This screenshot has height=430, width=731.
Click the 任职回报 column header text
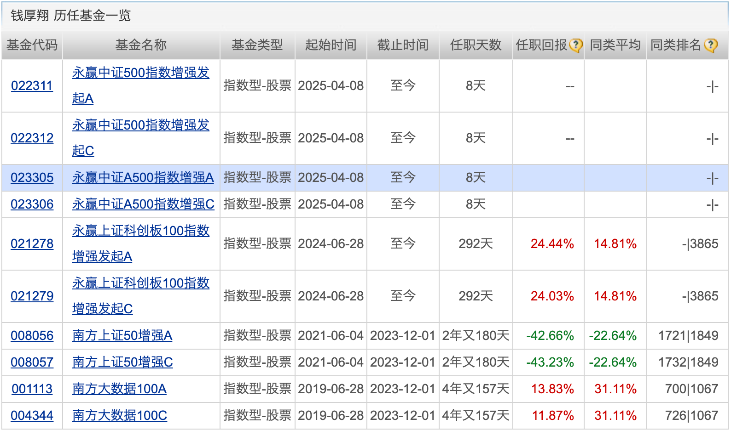541,45
